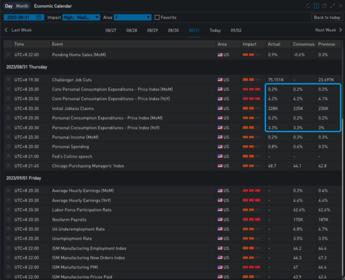This screenshot has width=345, height=280.
Task: Switch to the Month view toggle
Action: (x=22, y=6)
